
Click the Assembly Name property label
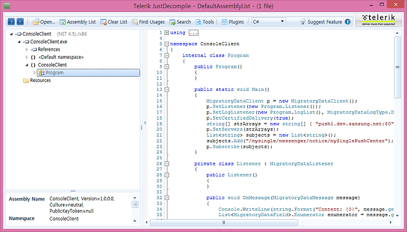tap(27, 199)
